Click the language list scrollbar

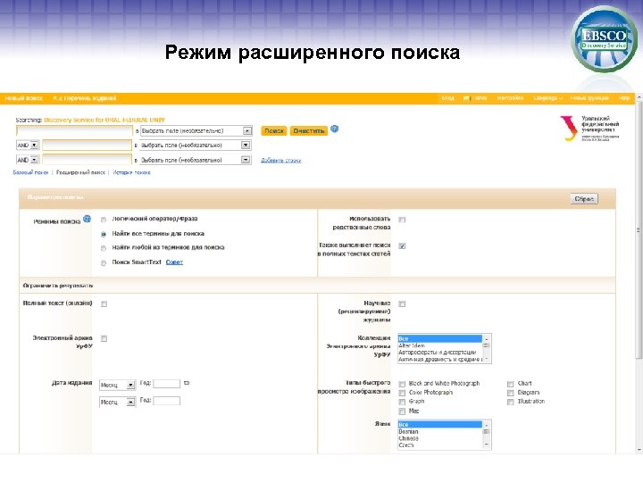tap(487, 435)
